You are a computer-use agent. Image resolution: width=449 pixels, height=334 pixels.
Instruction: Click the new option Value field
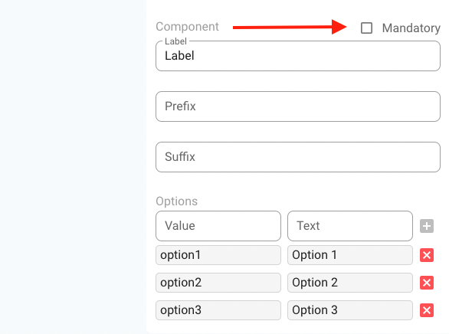218,226
